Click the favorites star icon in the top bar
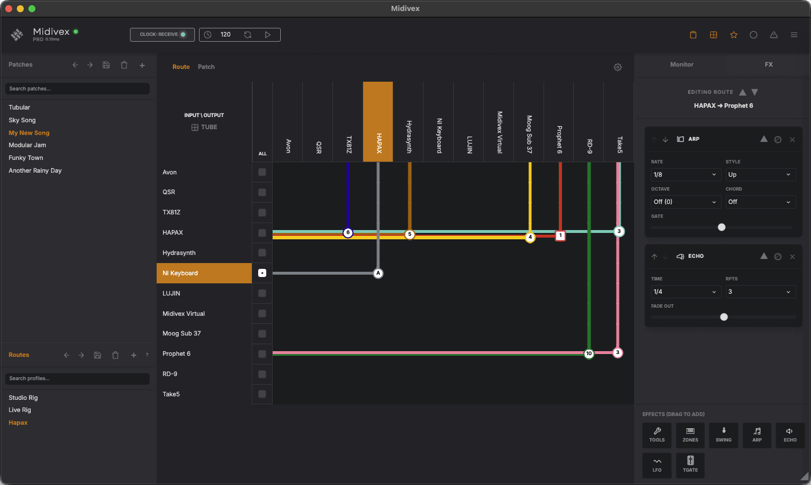The image size is (811, 485). tap(733, 35)
